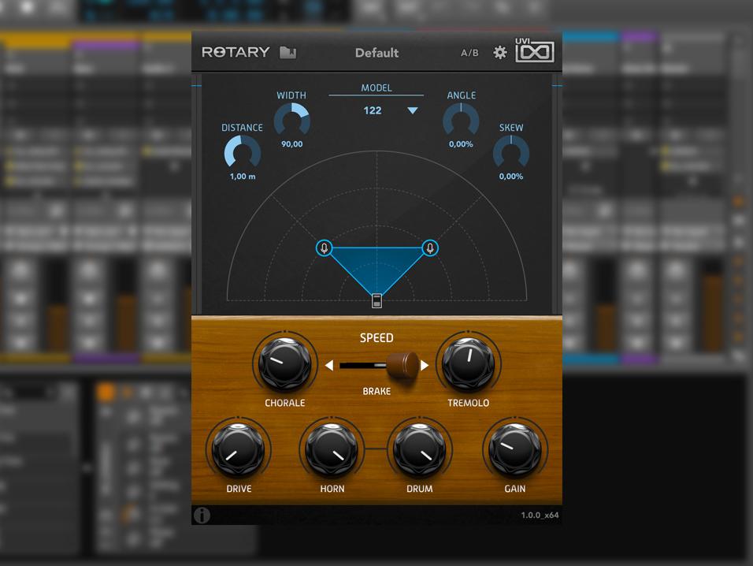This screenshot has width=753, height=566.
Task: Open the Default preset name menu
Action: tap(376, 53)
